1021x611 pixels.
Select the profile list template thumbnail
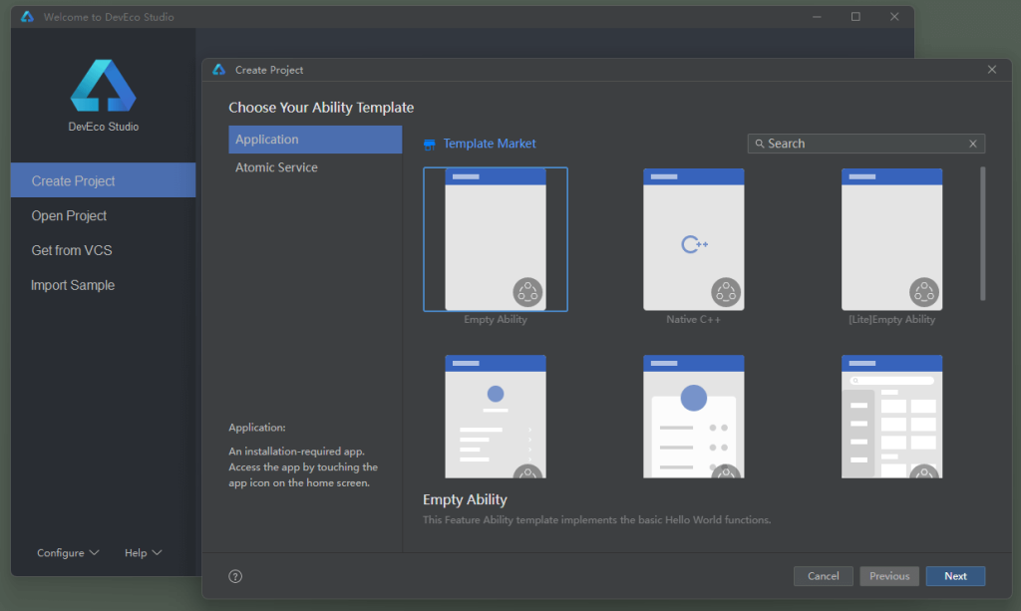pos(495,417)
